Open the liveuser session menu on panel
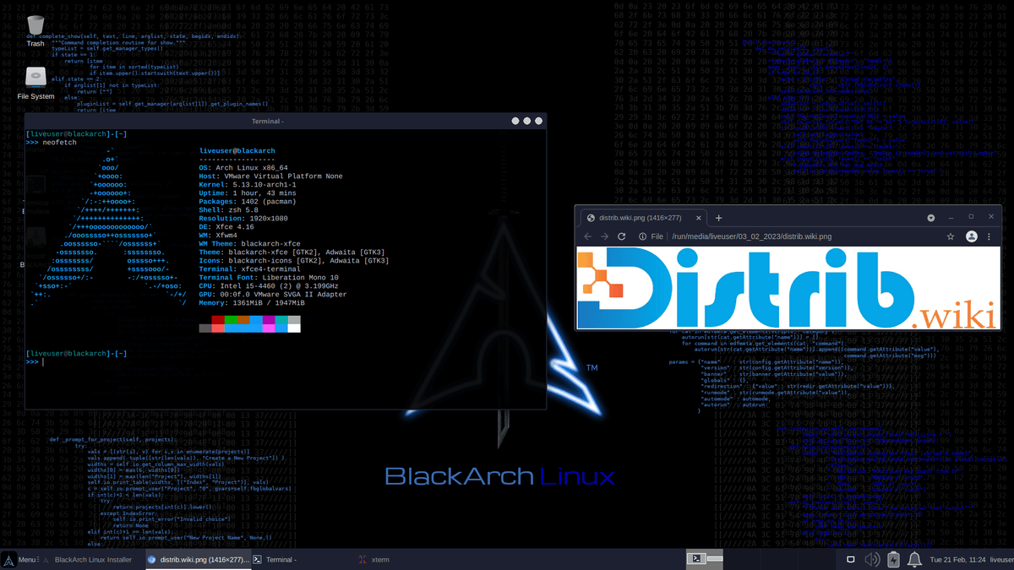The width and height of the screenshot is (1014, 570). pos(1001,559)
